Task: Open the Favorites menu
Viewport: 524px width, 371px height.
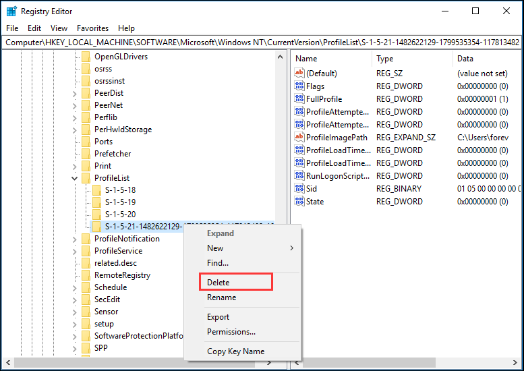Action: pos(92,28)
